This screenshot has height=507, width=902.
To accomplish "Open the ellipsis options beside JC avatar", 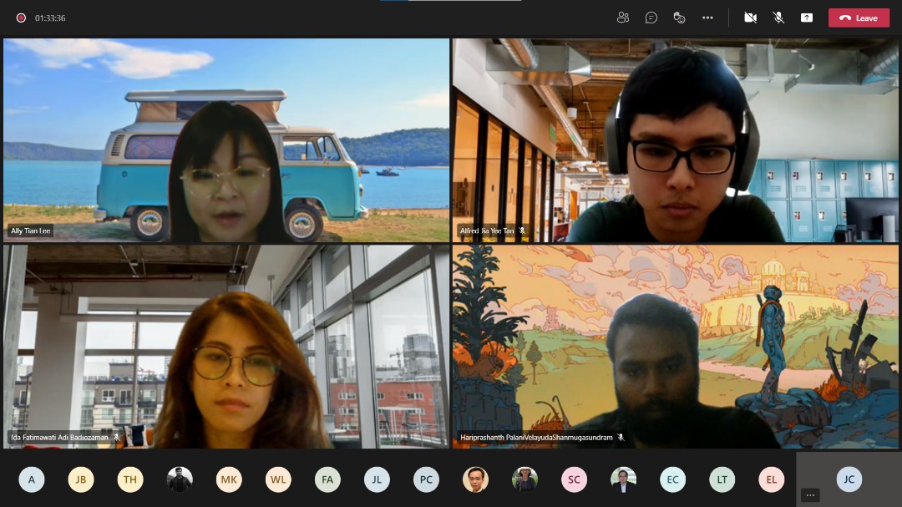I will [x=810, y=495].
